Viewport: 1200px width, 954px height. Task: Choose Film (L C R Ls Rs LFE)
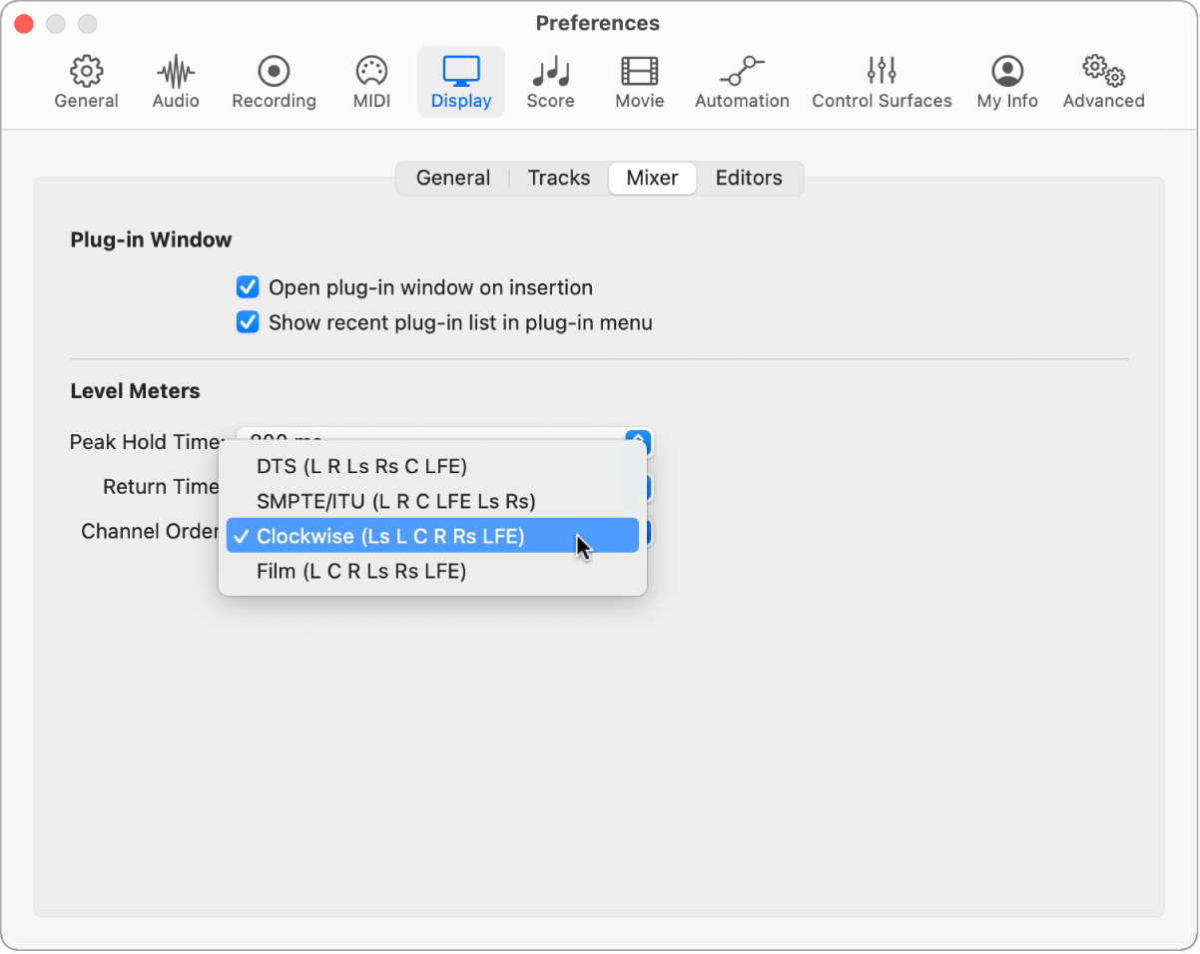tap(432, 571)
